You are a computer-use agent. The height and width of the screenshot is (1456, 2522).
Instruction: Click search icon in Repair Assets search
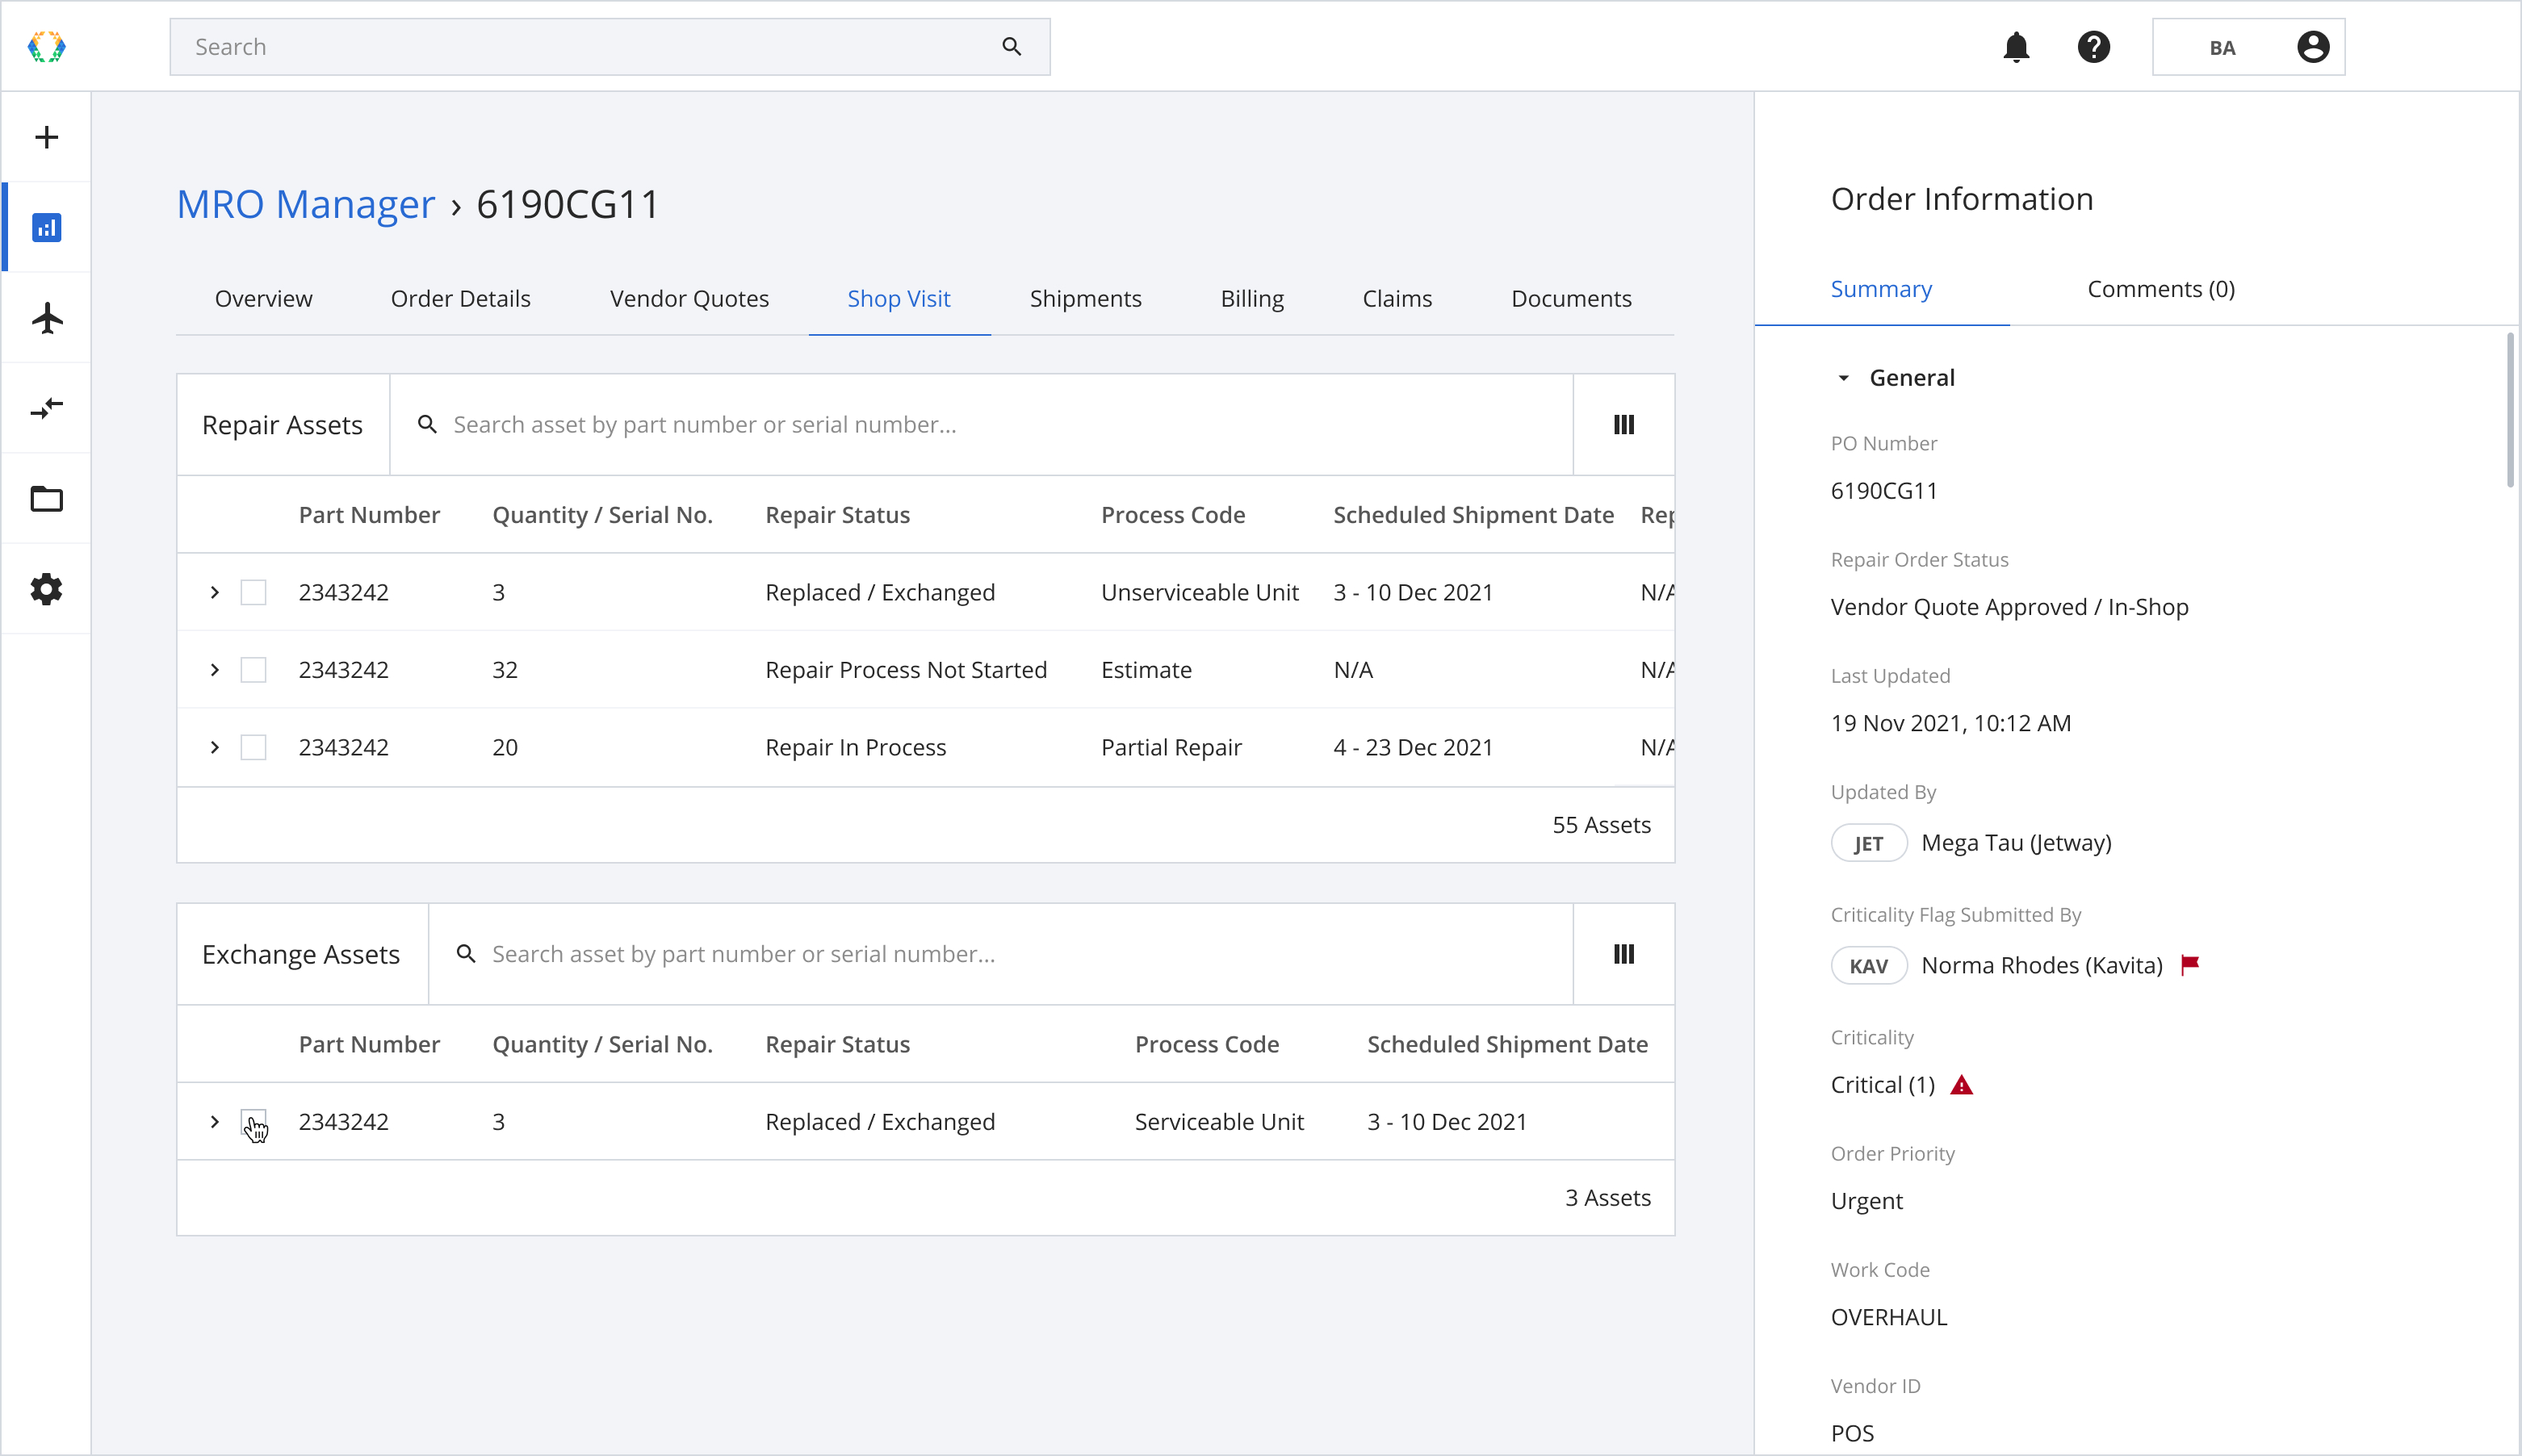tap(427, 425)
